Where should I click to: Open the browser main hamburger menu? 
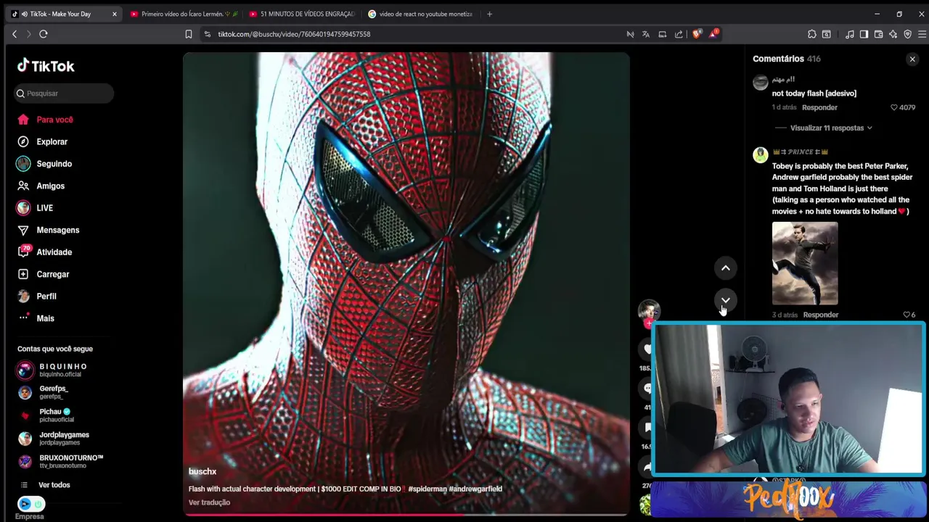tap(922, 34)
